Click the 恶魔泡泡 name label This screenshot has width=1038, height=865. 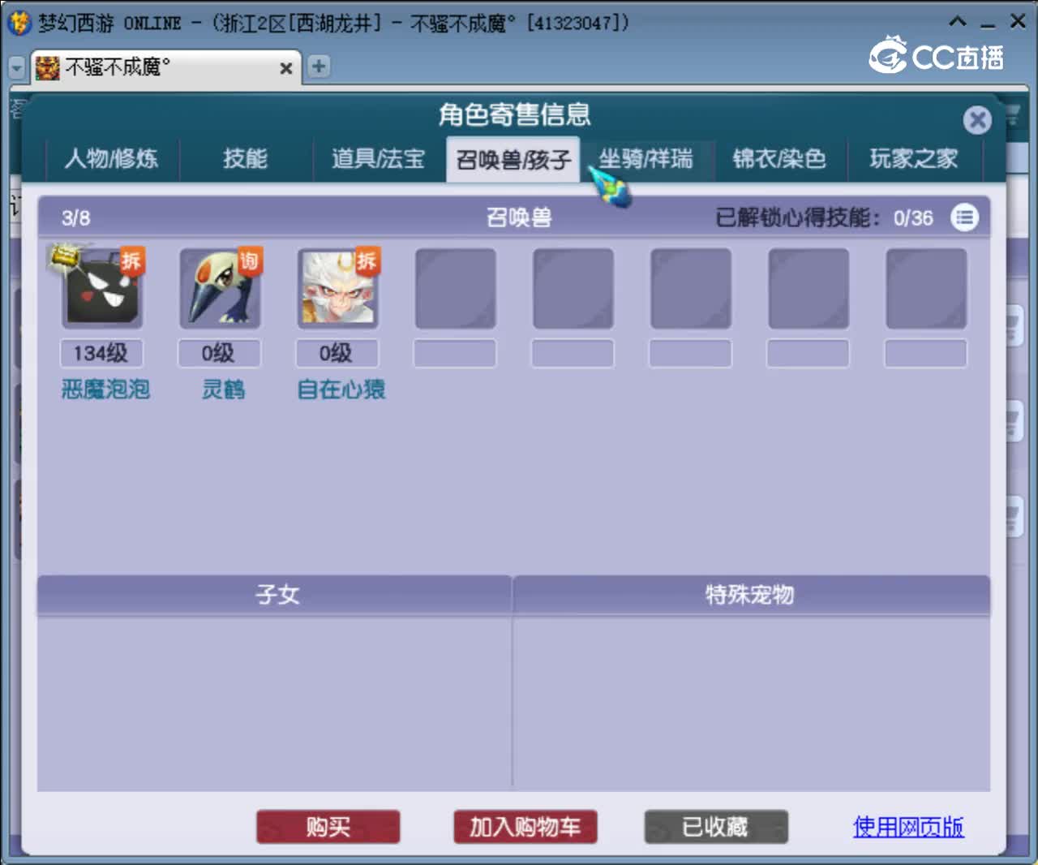(105, 389)
